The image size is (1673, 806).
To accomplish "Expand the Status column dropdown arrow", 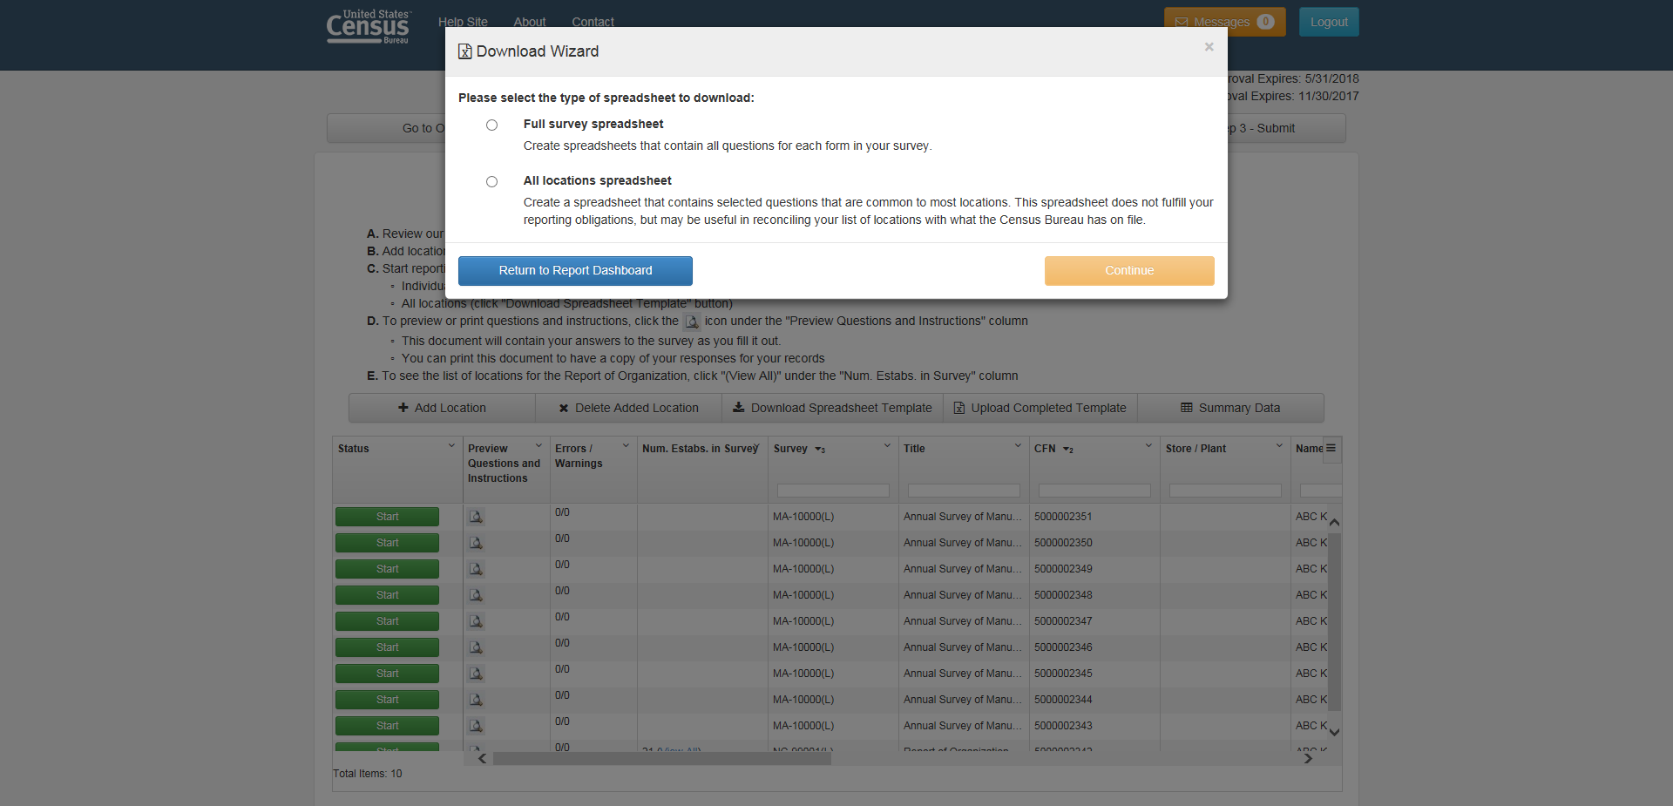I will tap(451, 446).
